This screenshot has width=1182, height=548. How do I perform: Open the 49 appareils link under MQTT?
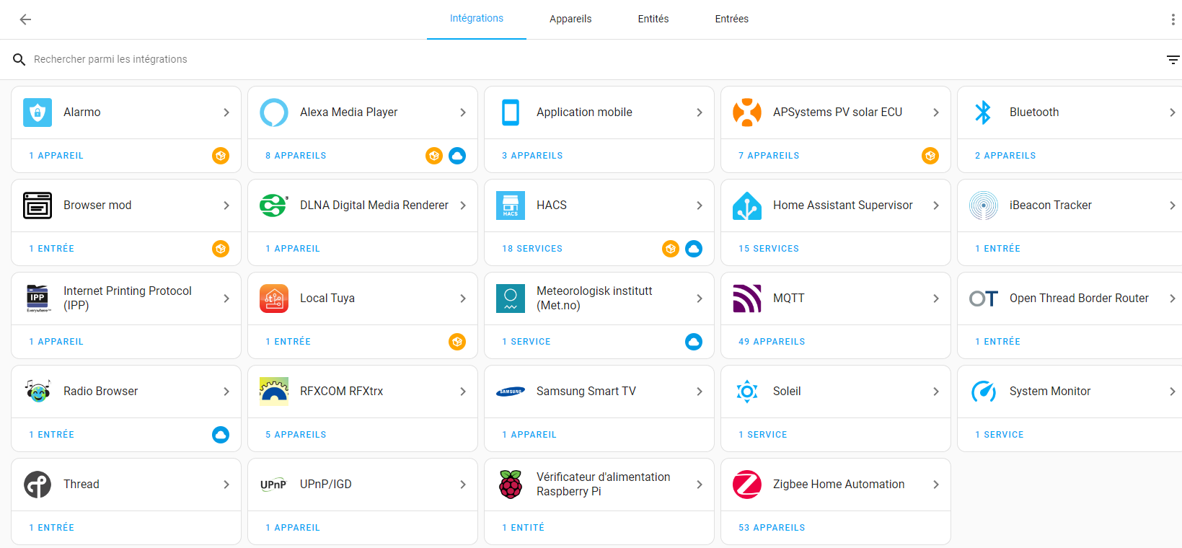coord(772,342)
